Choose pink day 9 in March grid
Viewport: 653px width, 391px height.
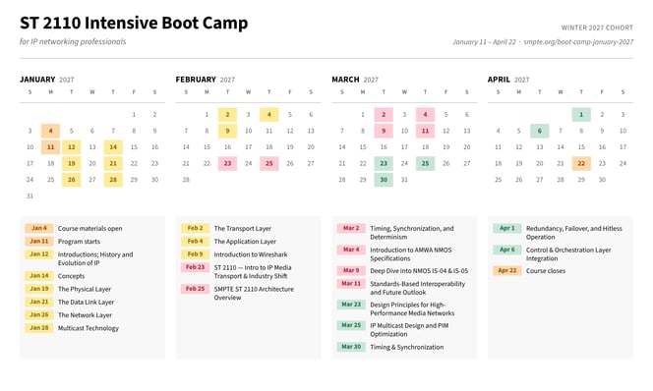pos(384,131)
